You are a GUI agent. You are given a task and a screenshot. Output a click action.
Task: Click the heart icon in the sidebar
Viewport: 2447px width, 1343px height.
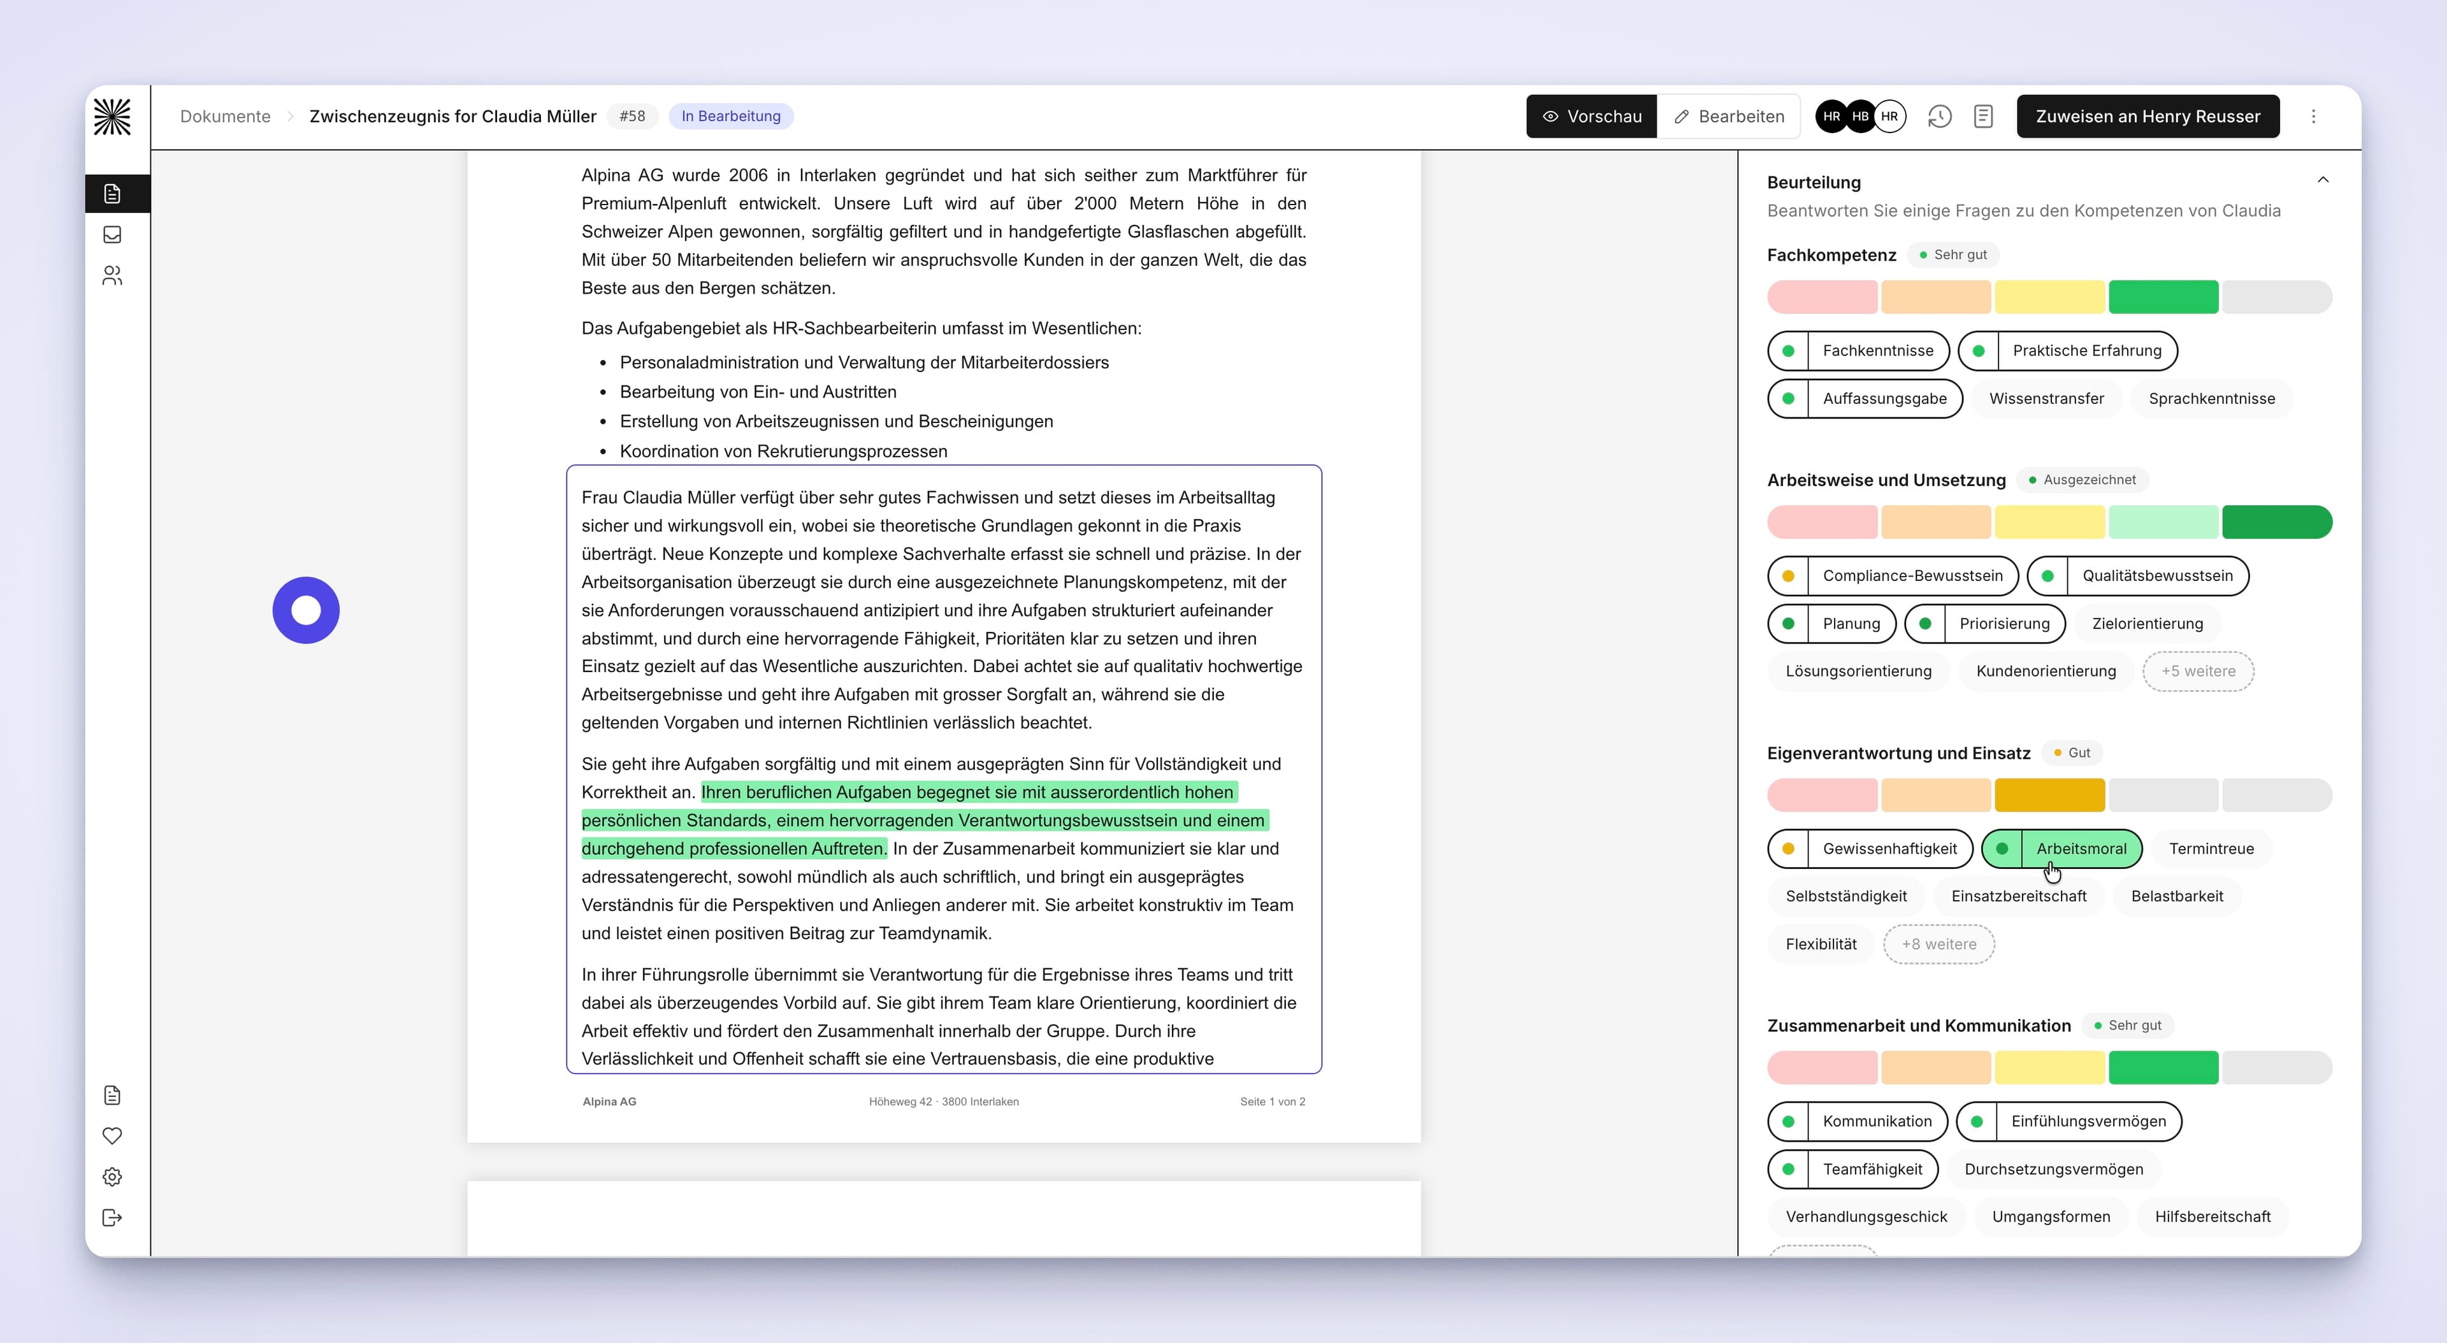[112, 1136]
